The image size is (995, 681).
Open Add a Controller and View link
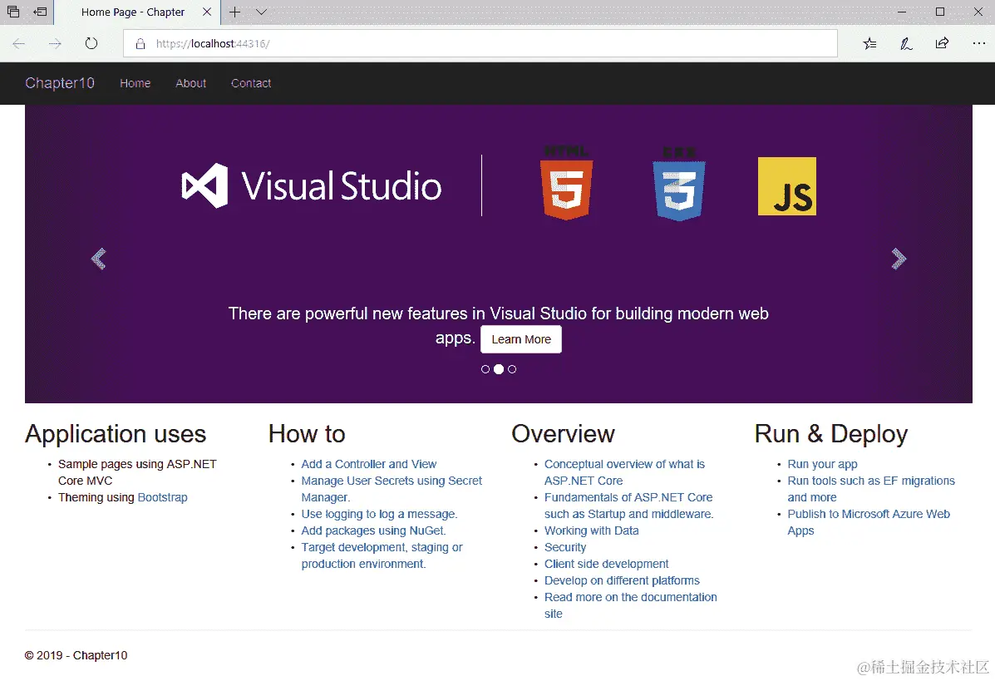tap(369, 464)
